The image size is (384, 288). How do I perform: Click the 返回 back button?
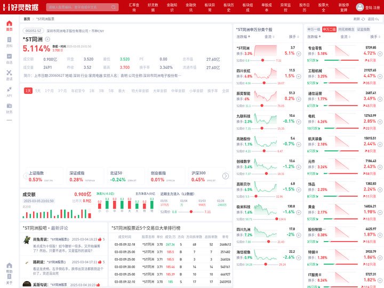[373, 19]
